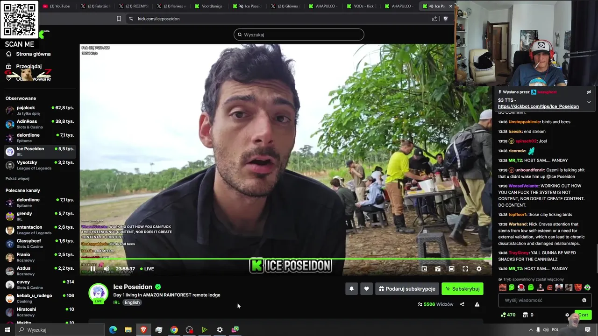The height and width of the screenshot is (336, 598).
Task: Open Microsoft Edge from taskbar
Action: (113, 330)
